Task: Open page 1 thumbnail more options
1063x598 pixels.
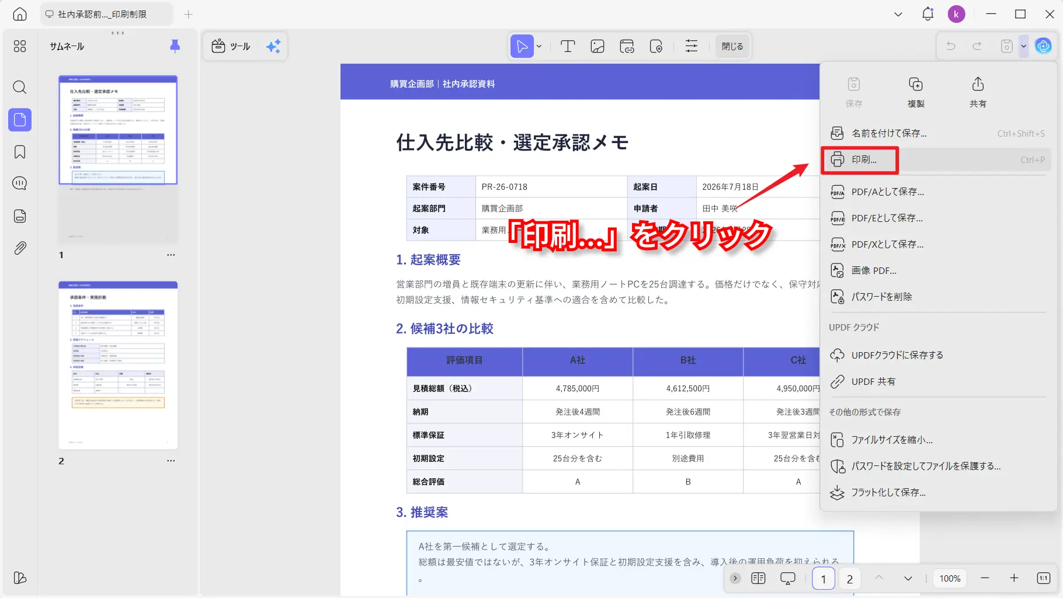Action: click(171, 255)
